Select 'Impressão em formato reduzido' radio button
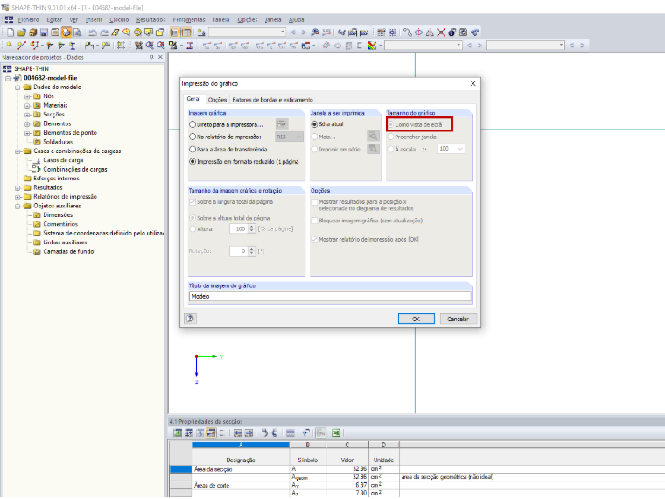The width and height of the screenshot is (665, 499). pos(192,162)
